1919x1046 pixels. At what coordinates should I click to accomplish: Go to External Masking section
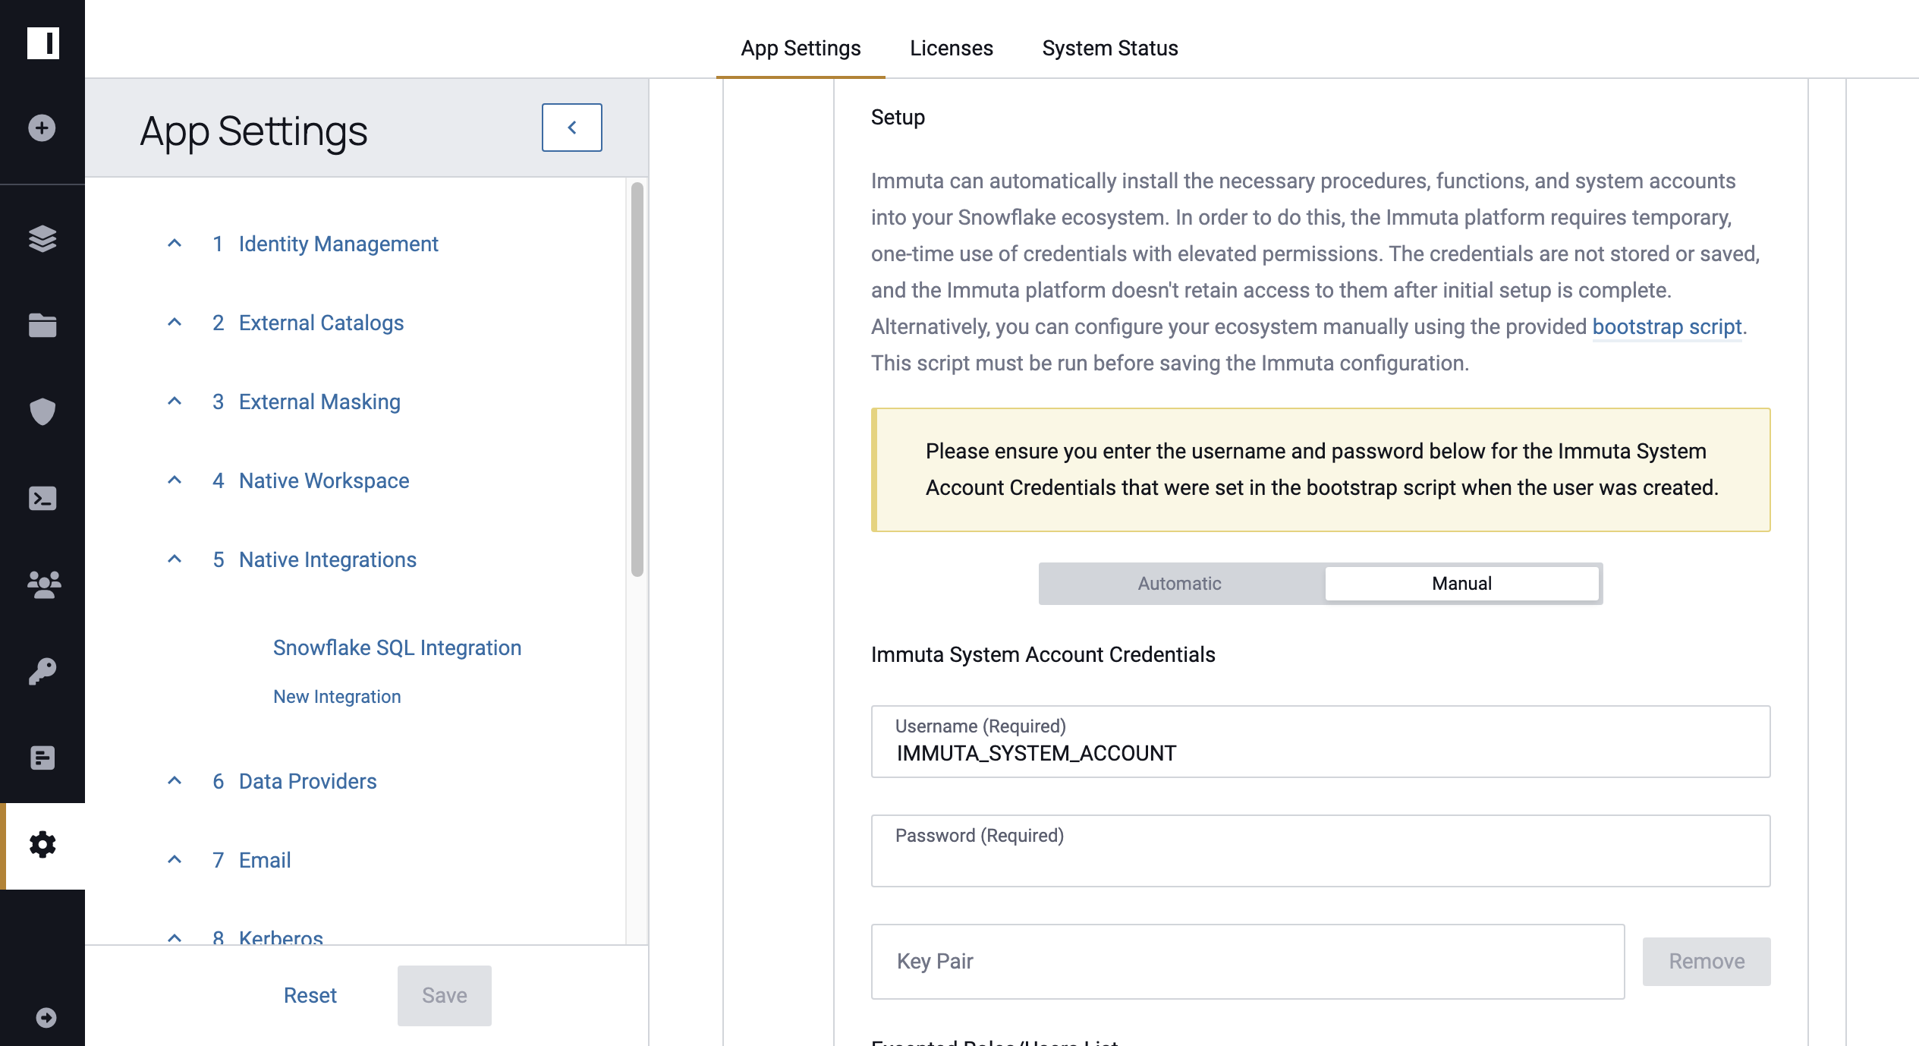[319, 402]
